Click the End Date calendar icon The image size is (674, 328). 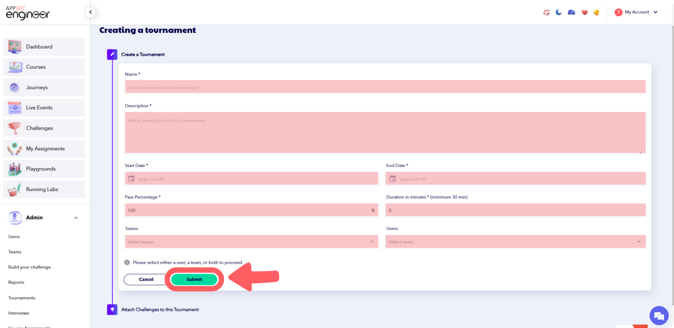393,179
